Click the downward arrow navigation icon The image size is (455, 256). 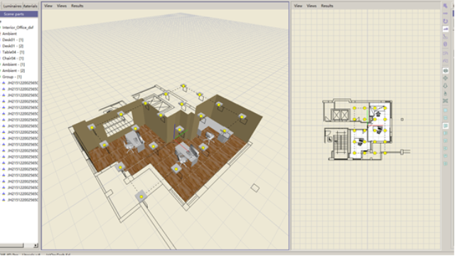point(446,85)
